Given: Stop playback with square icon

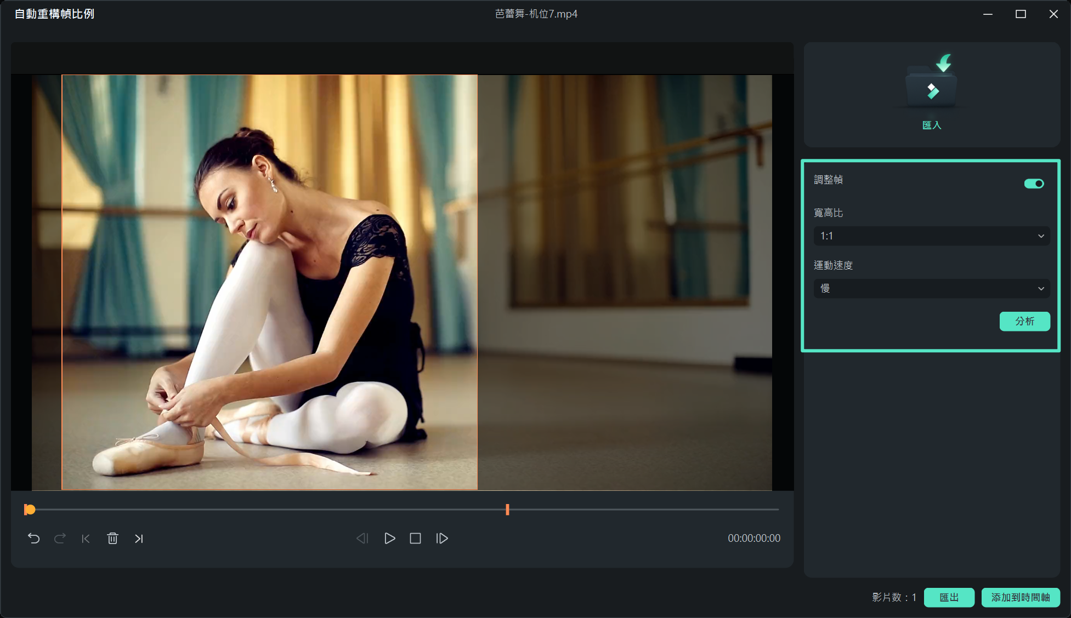Looking at the screenshot, I should coord(415,539).
